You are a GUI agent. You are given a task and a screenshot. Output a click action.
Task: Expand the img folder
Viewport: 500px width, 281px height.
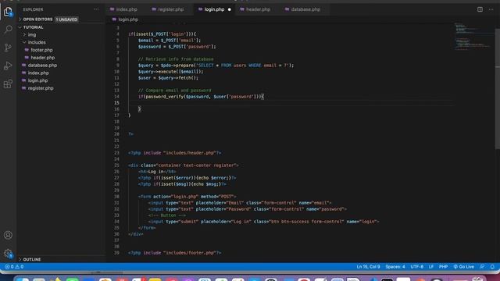(x=31, y=34)
